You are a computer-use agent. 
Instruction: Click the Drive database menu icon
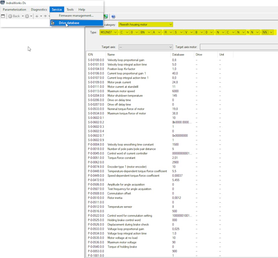[x=53, y=23]
